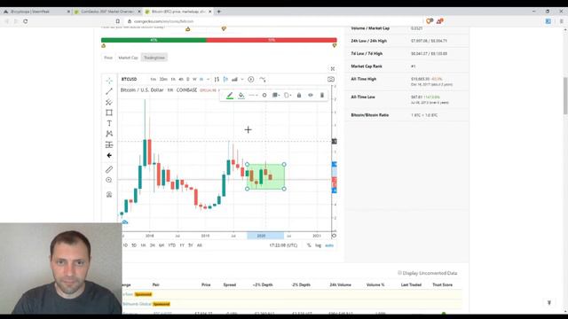Viewport: 568px width, 319px height.
Task: Delete the selected rectangle with the trash icon
Action: (x=321, y=95)
